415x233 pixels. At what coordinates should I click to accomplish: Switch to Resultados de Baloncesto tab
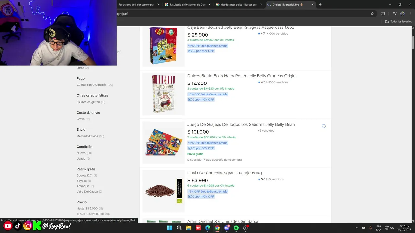[x=136, y=5]
